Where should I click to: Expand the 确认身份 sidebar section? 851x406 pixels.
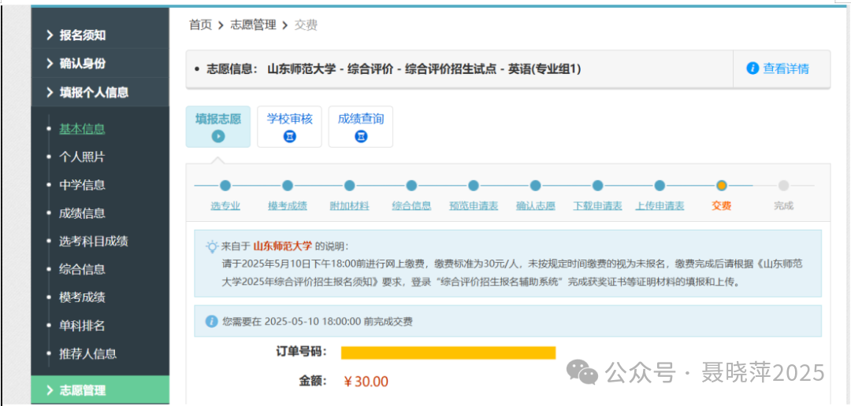[x=100, y=64]
